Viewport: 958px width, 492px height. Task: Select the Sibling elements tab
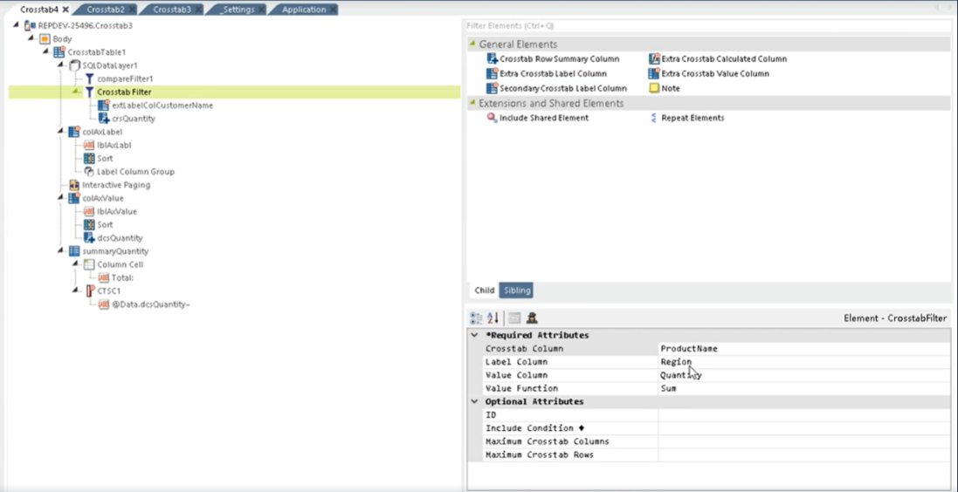click(517, 290)
